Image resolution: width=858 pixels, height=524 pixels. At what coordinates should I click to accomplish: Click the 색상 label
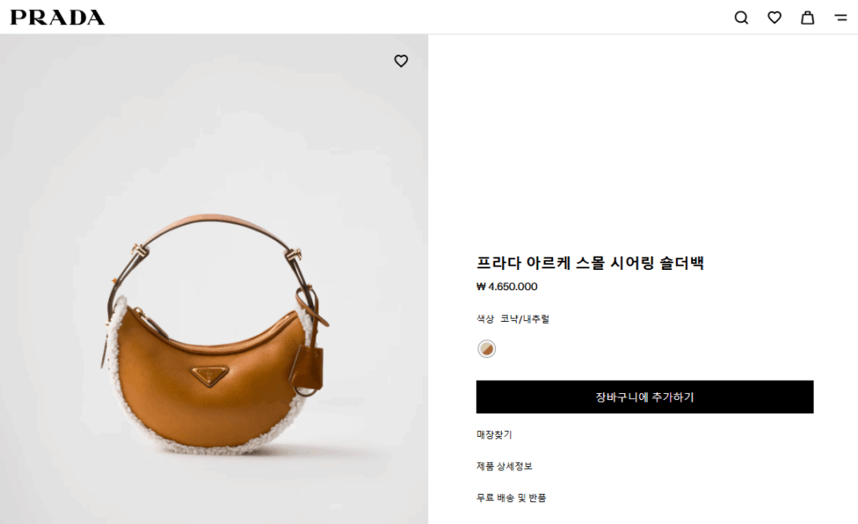click(x=485, y=319)
